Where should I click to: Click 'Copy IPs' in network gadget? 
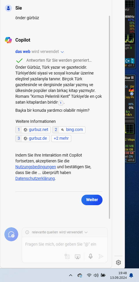pyautogui.click(x=129, y=97)
